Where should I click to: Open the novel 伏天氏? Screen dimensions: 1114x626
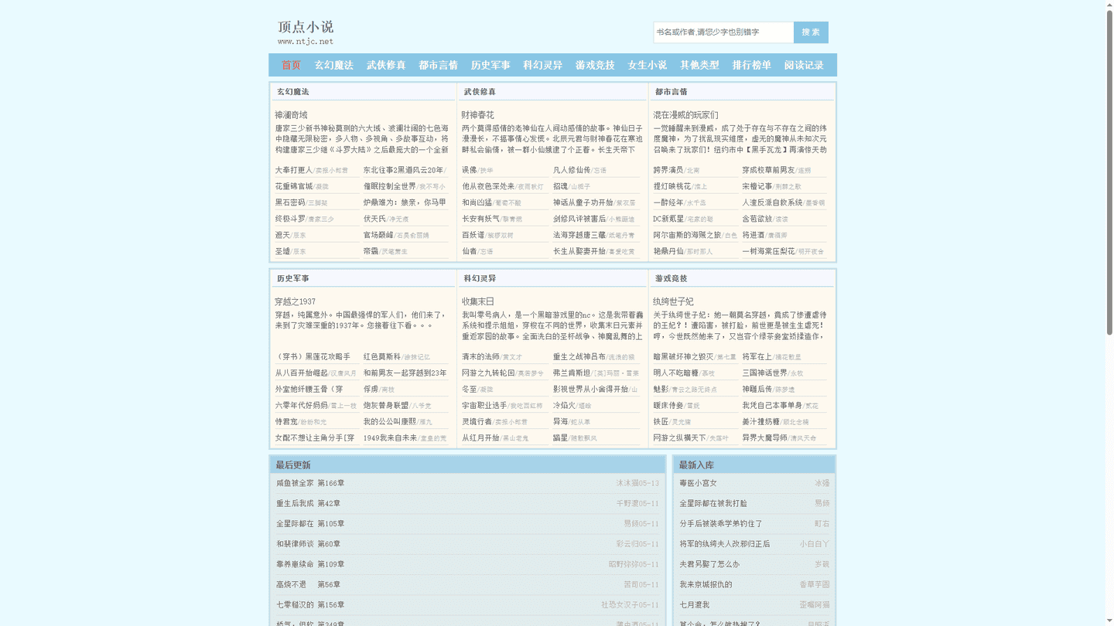coord(374,219)
